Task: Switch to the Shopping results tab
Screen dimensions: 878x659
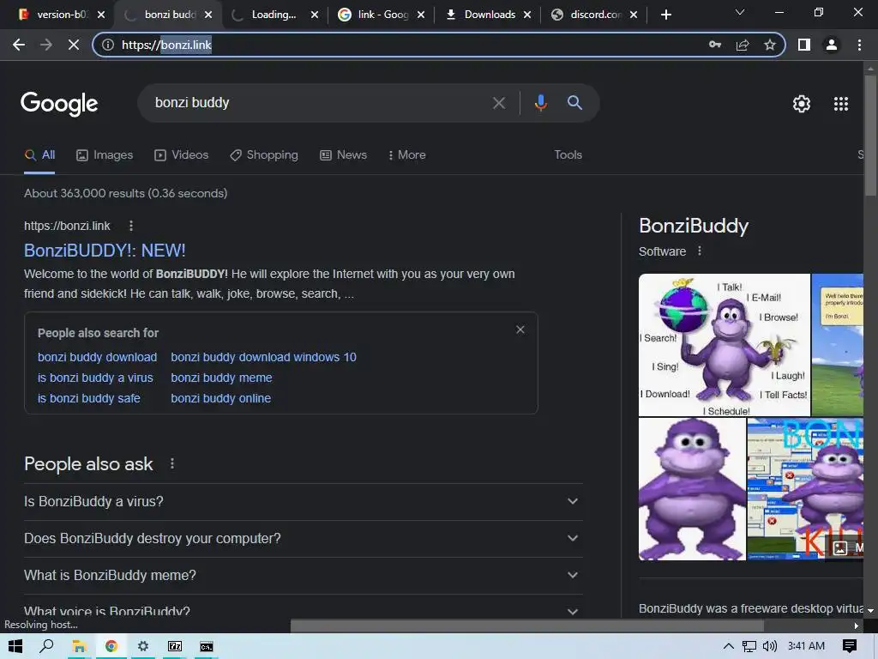Action: click(264, 155)
